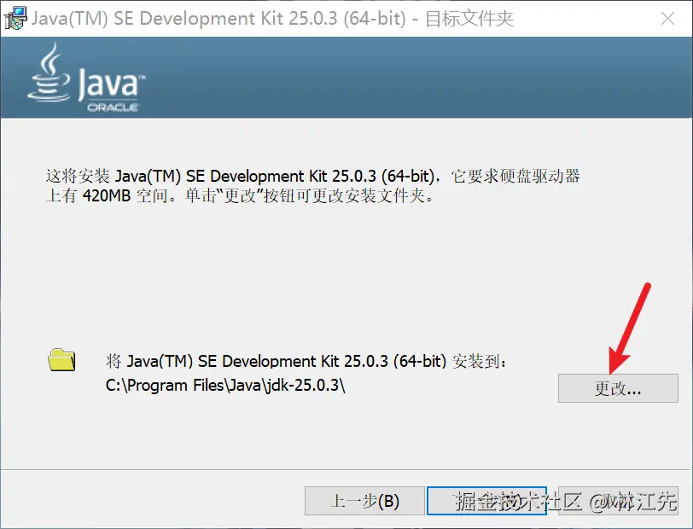Viewport: 693px width, 529px height.
Task: Click the yellow folder icon
Action: (x=61, y=360)
